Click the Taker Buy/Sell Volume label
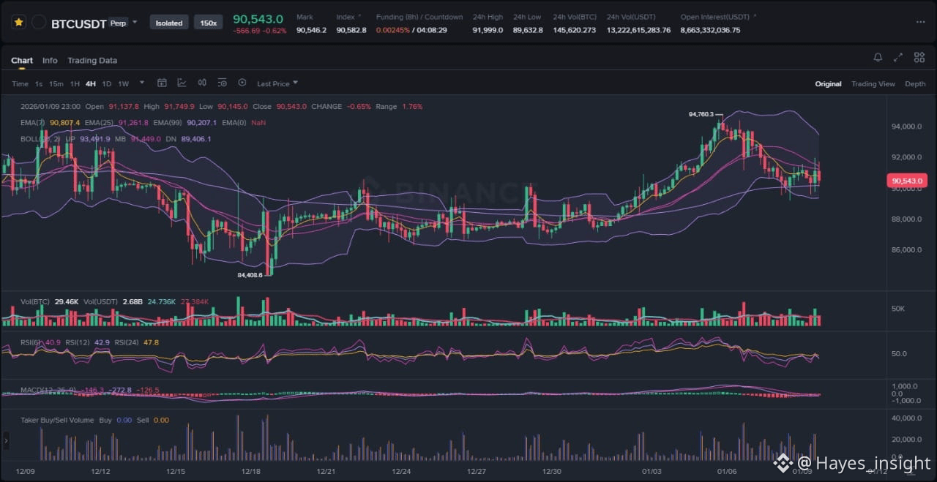The height and width of the screenshot is (482, 937). coord(57,420)
